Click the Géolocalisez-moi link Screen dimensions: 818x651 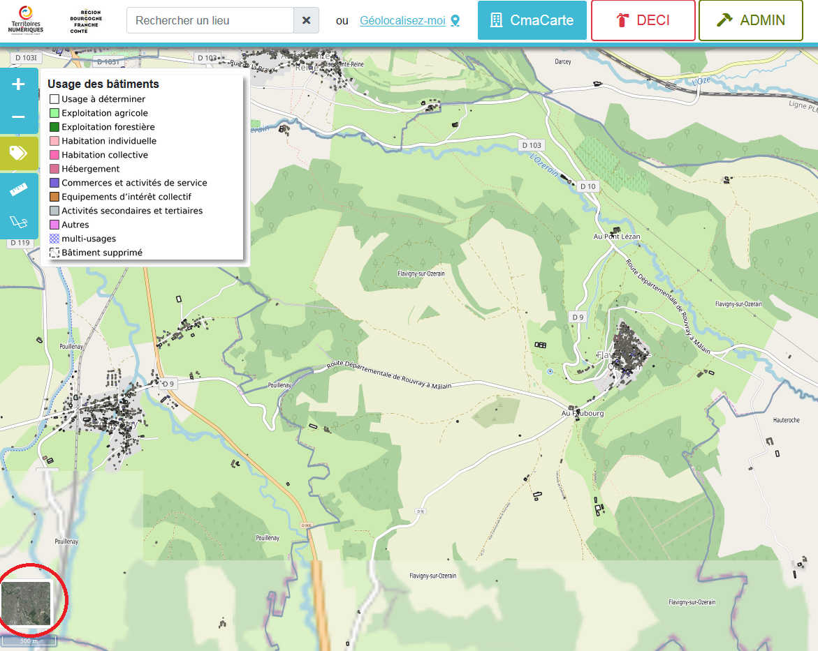pyautogui.click(x=402, y=21)
